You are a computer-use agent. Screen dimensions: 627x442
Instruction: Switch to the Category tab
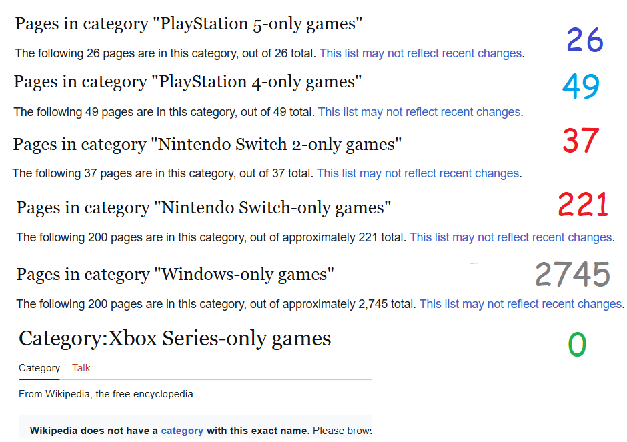point(39,368)
